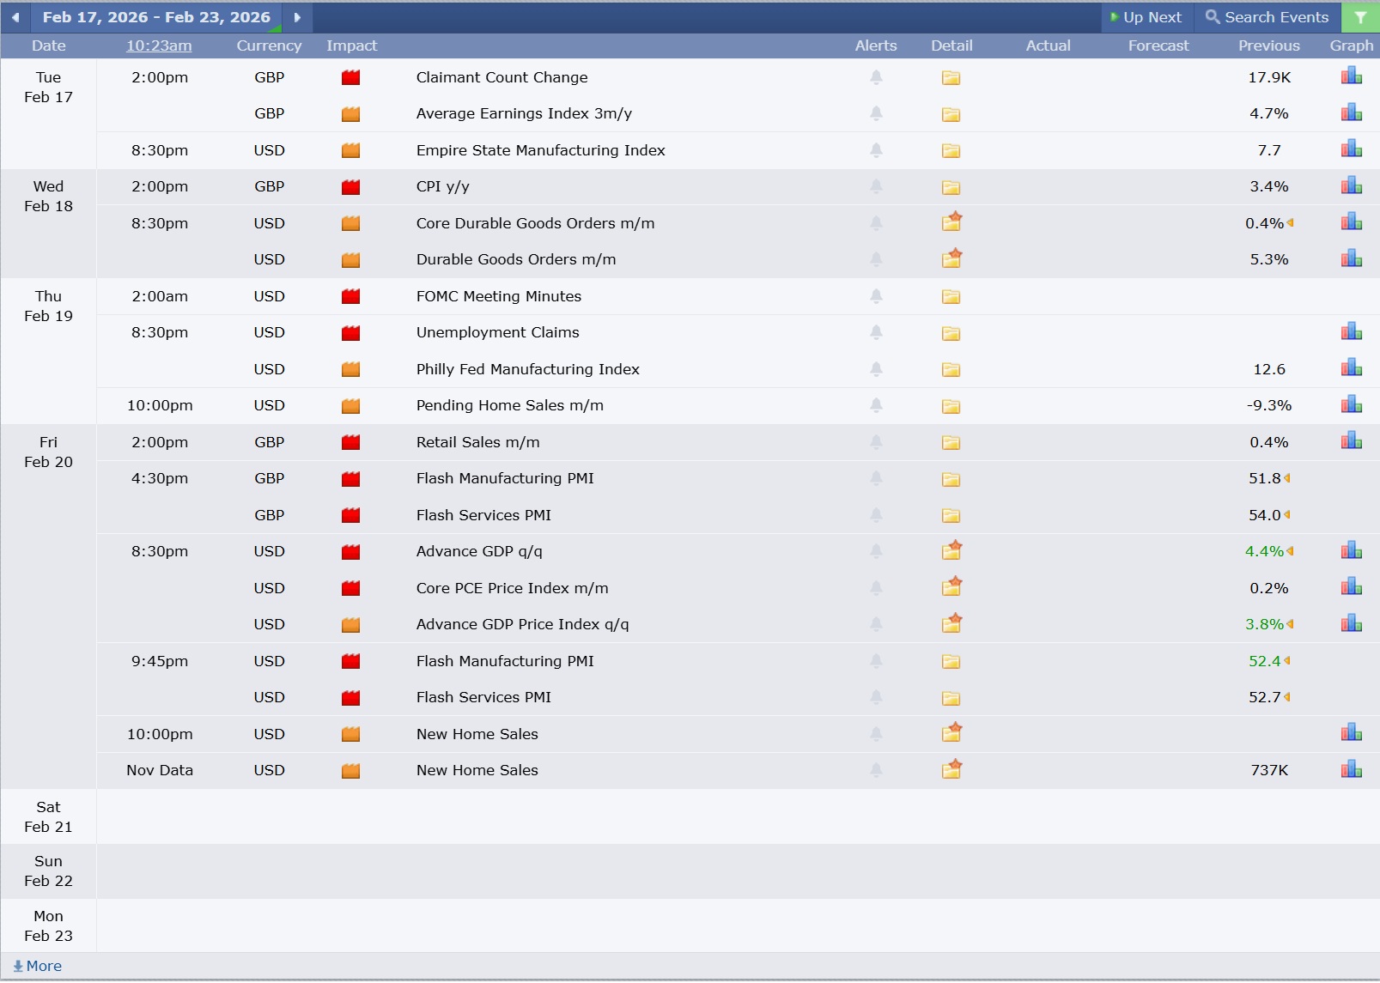Toggle alert bell for Unemployment Claims

click(x=876, y=332)
